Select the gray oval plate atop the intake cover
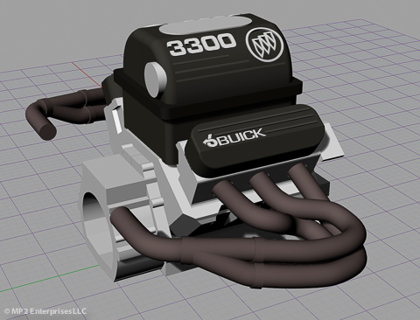The height and width of the screenshot is (320, 420). (x=206, y=24)
